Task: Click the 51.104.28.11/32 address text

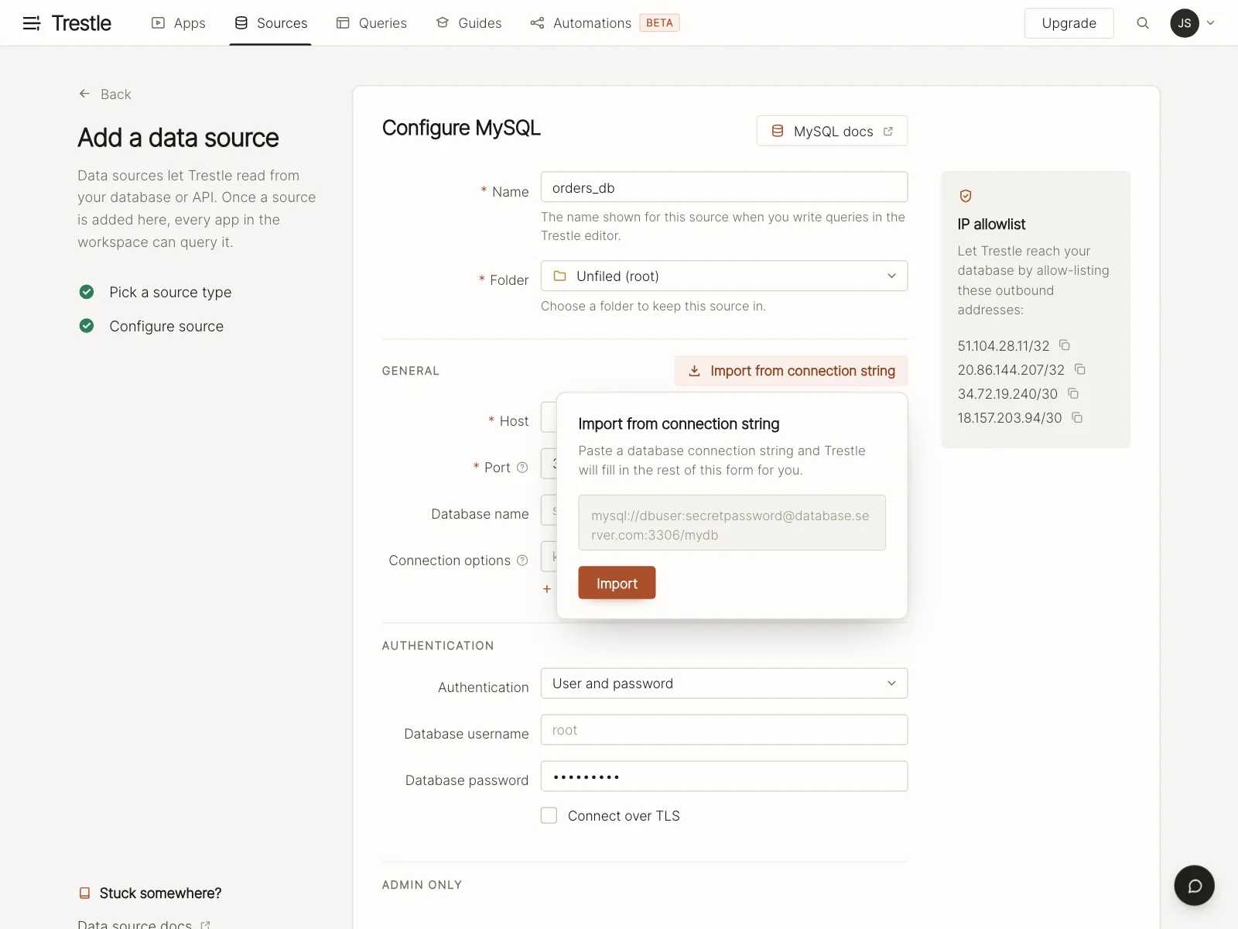Action: [x=1004, y=346]
